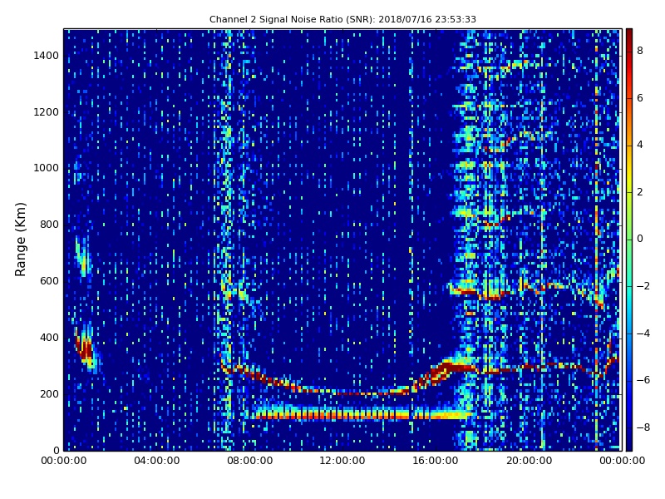Click the 16:00:00 time axis label
The image size is (665, 499).
[436, 461]
